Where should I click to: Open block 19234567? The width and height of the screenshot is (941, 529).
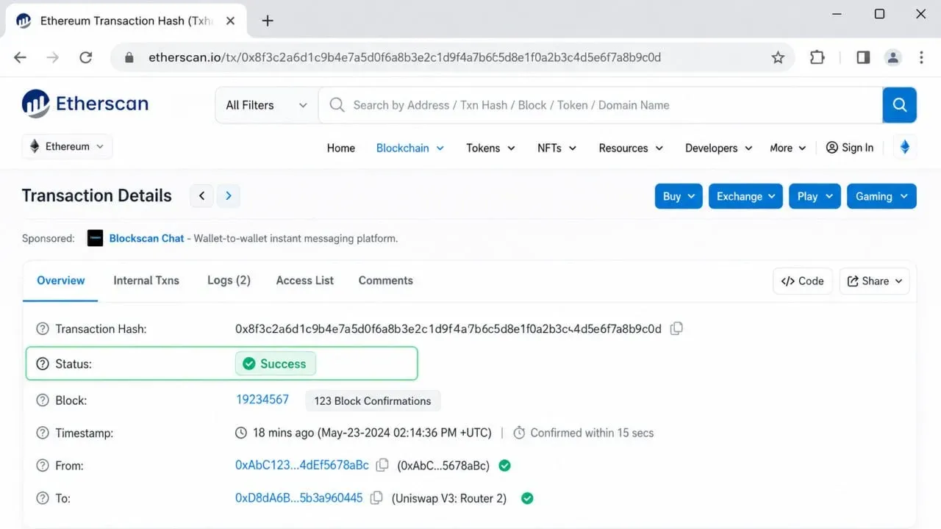(262, 400)
